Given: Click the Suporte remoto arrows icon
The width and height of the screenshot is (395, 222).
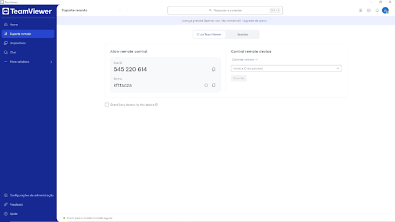Looking at the screenshot, I should point(6,34).
